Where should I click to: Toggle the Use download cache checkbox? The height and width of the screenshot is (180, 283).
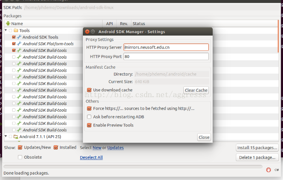coord(89,90)
